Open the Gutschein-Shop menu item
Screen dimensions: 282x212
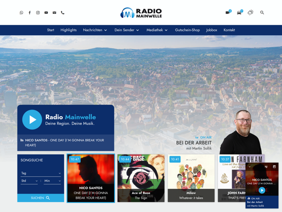[187, 30]
